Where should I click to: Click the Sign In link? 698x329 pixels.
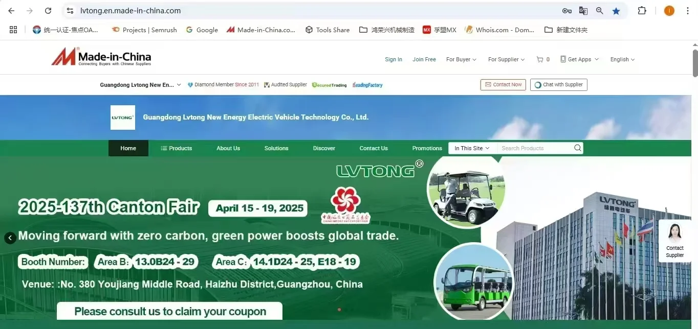pyautogui.click(x=394, y=59)
